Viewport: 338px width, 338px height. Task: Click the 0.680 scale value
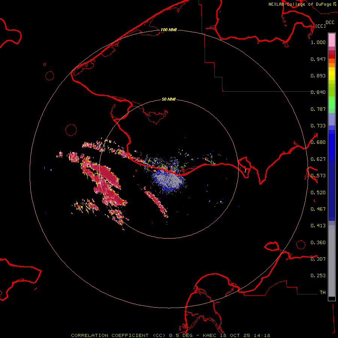(318, 142)
